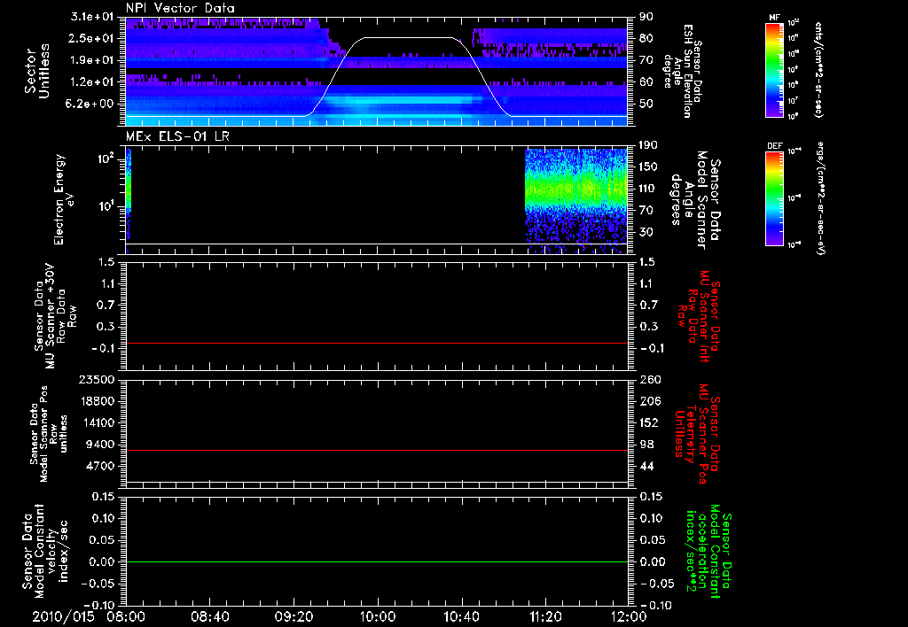The height and width of the screenshot is (627, 908).
Task: Click the 08:00 time axis label
Action: click(x=126, y=615)
